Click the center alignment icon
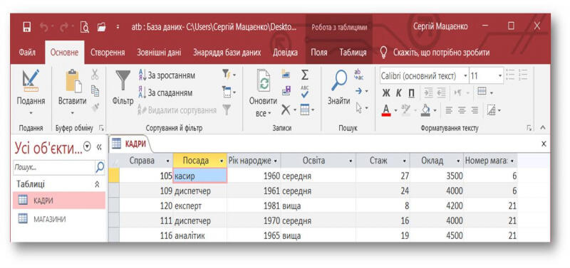570x268 pixels. pyautogui.click(x=462, y=110)
